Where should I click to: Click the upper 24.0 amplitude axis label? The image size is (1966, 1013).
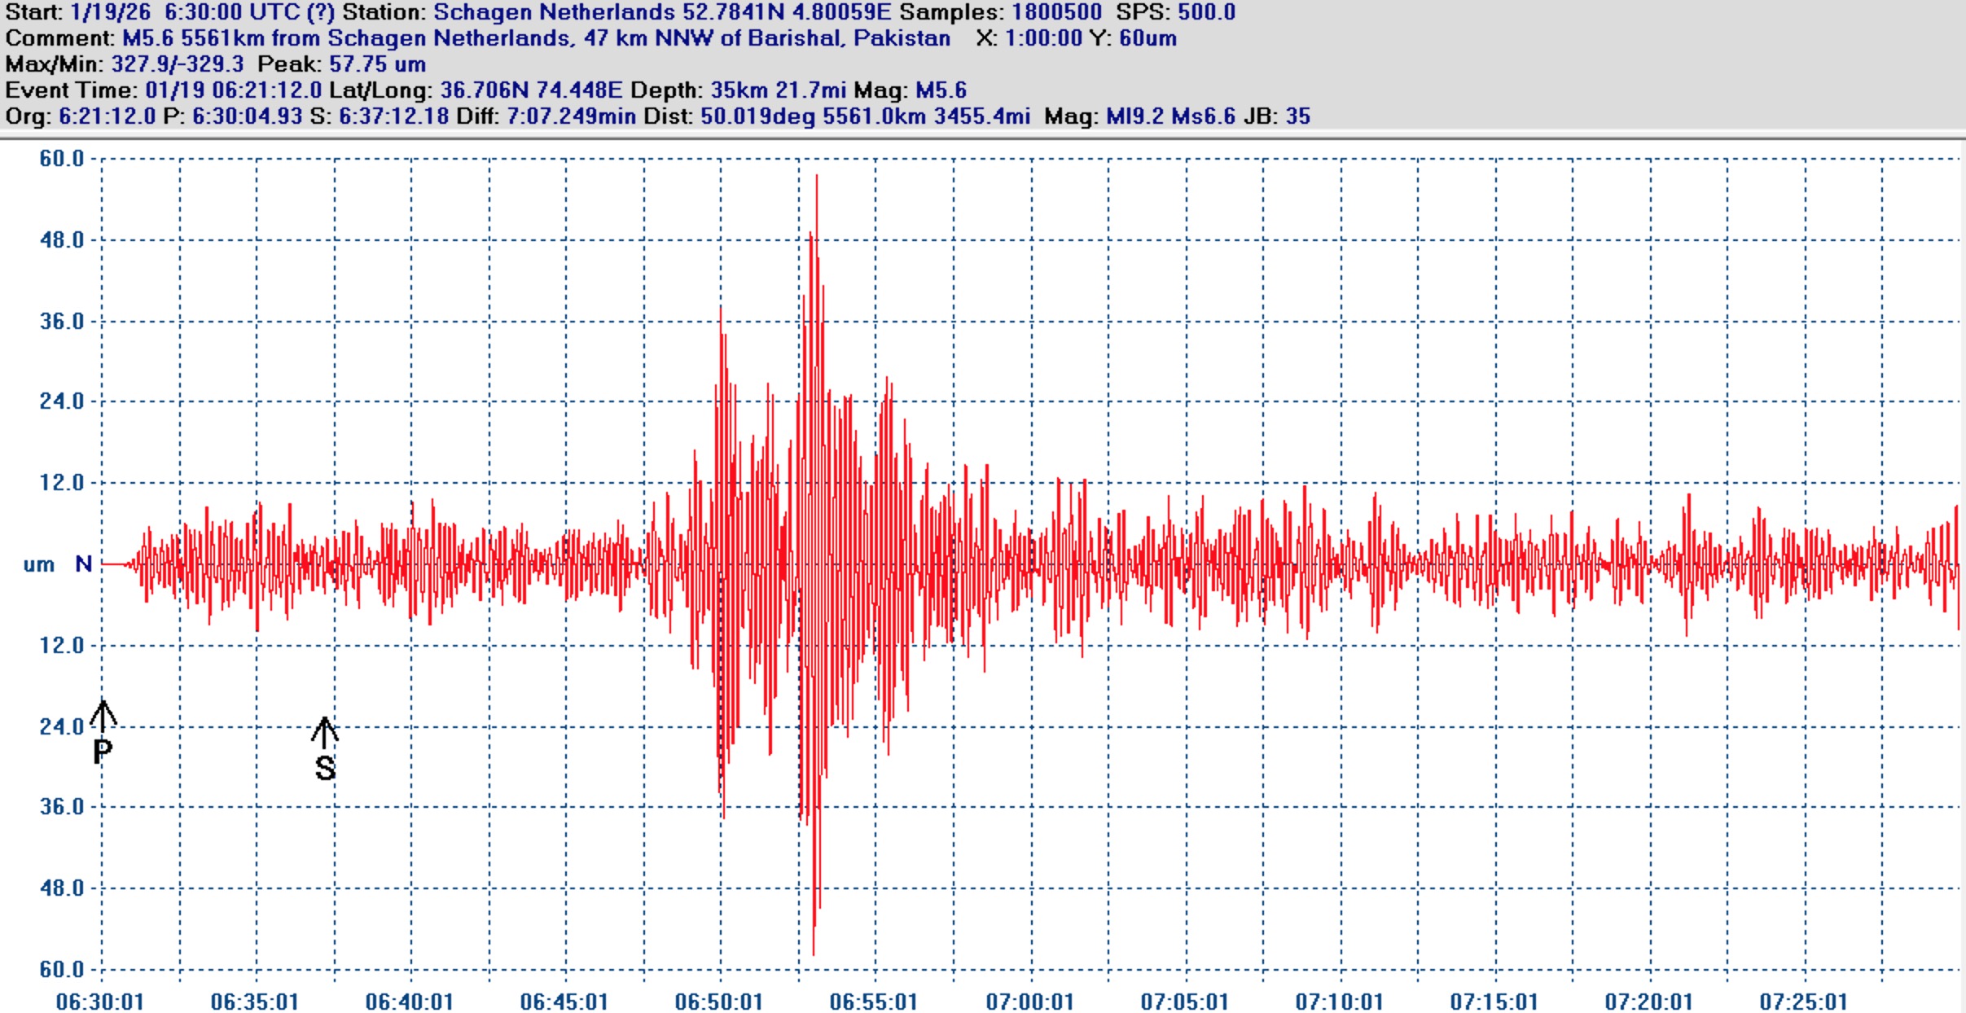[x=62, y=401]
